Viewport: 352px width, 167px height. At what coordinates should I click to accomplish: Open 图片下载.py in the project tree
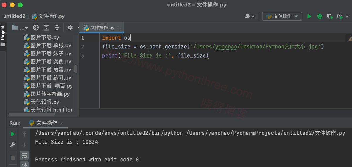pyautogui.click(x=42, y=38)
